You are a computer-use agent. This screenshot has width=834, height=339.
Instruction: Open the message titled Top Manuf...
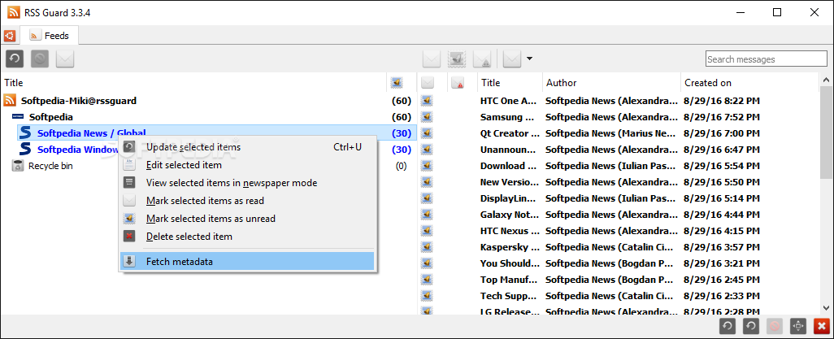coord(510,280)
